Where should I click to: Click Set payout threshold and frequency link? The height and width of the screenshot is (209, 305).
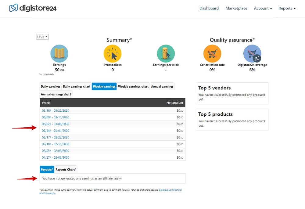(x=170, y=190)
